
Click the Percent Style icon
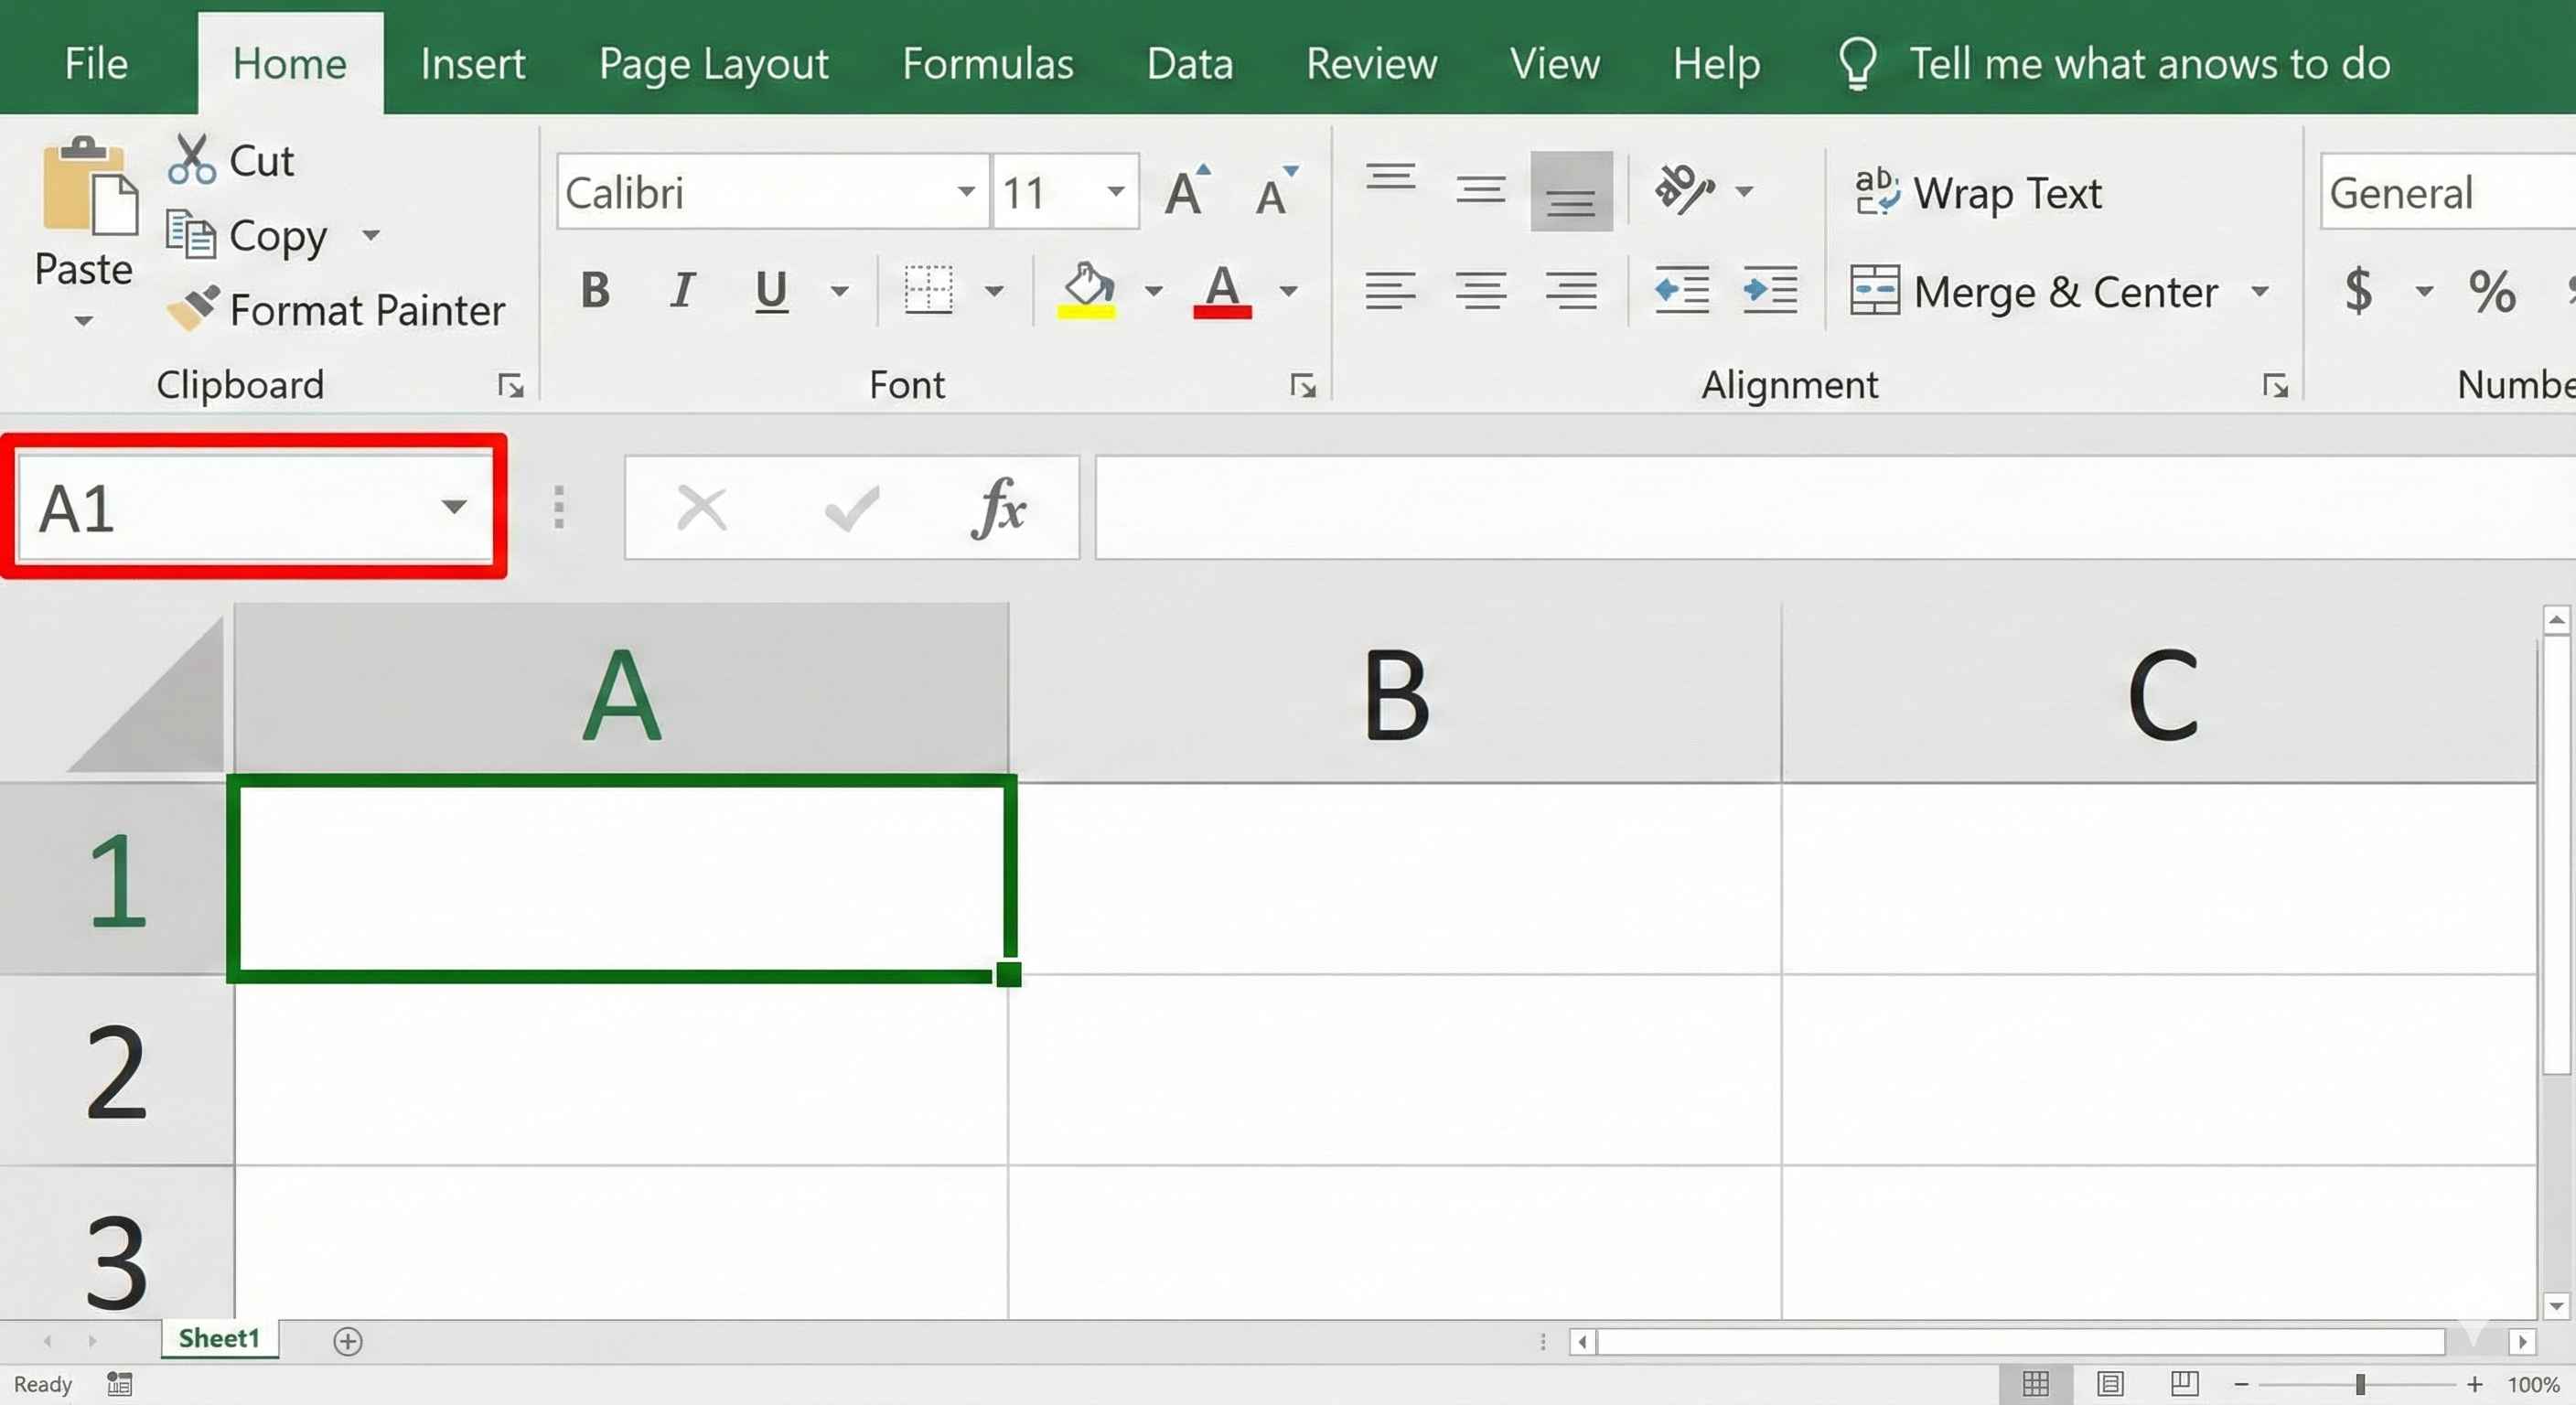pyautogui.click(x=2490, y=291)
